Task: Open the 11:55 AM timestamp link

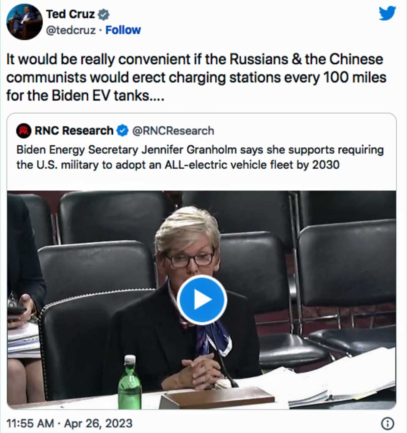Action: point(30,423)
